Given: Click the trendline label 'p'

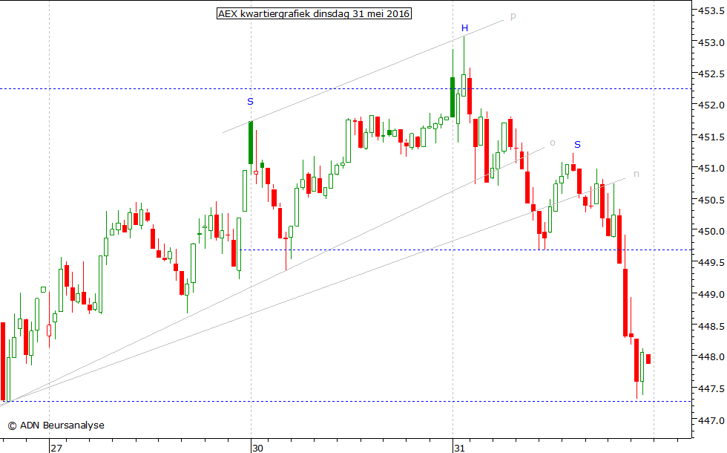Looking at the screenshot, I should tap(513, 16).
